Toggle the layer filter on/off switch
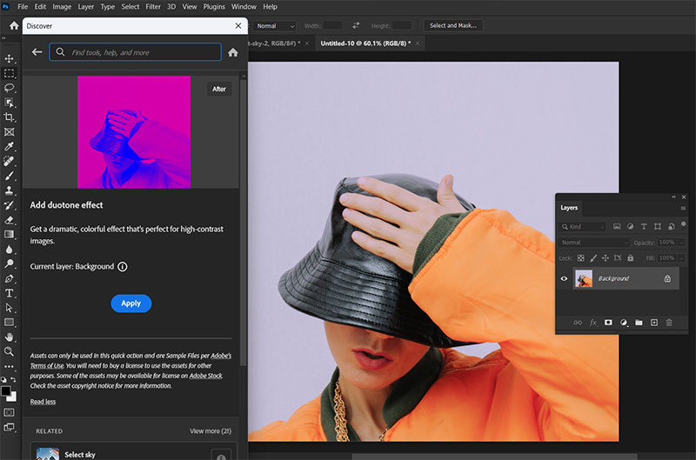The image size is (696, 460). point(683,225)
